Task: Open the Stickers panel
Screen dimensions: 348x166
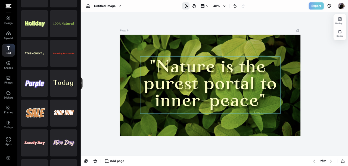Action: point(8,95)
